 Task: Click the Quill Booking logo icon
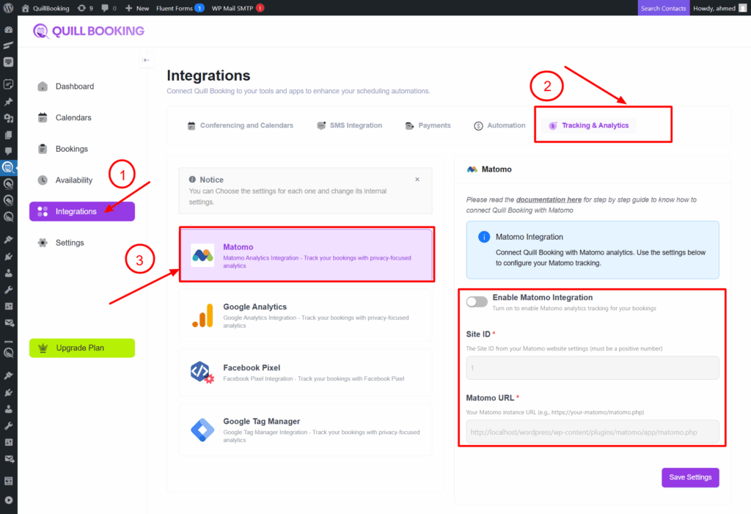point(42,31)
